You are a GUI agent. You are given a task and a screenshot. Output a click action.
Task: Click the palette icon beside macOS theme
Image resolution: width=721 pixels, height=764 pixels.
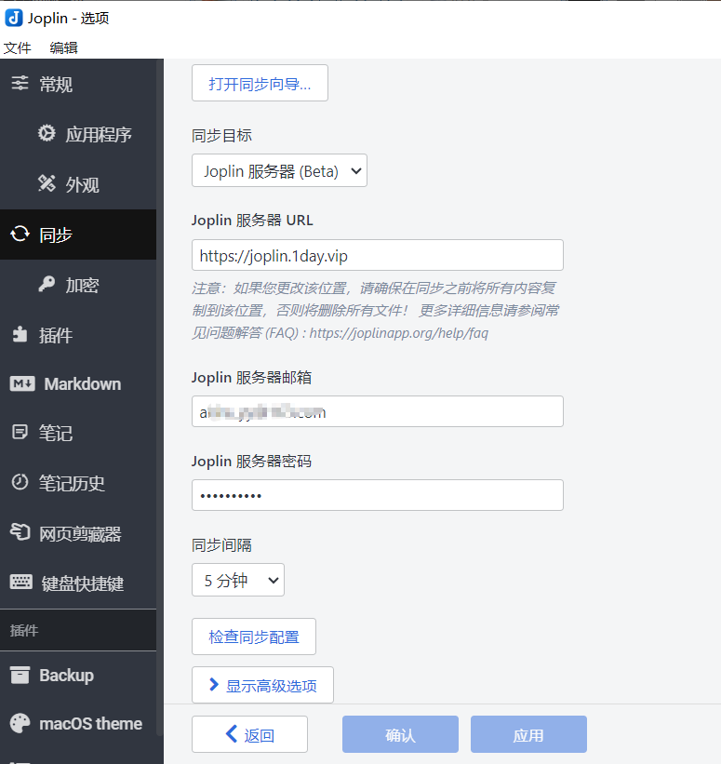[x=20, y=724]
